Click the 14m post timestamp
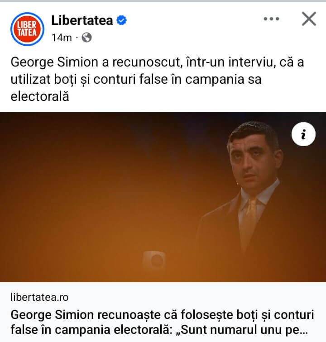Viewport: 326px width, 342px height. coord(62,38)
